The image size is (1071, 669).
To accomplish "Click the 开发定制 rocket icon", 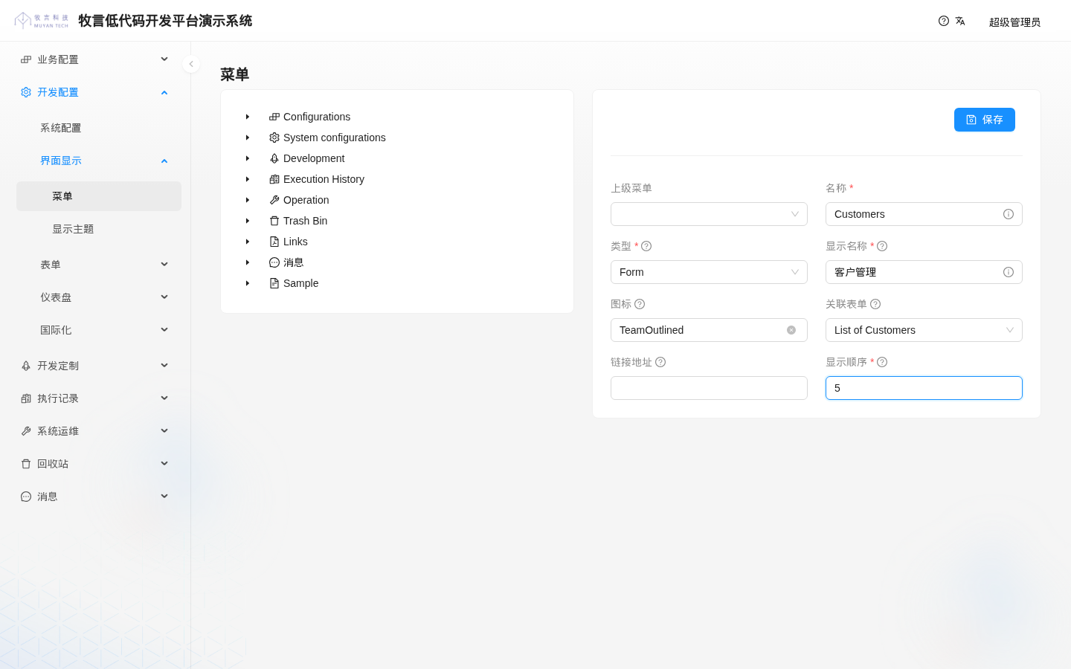I will [x=26, y=366].
